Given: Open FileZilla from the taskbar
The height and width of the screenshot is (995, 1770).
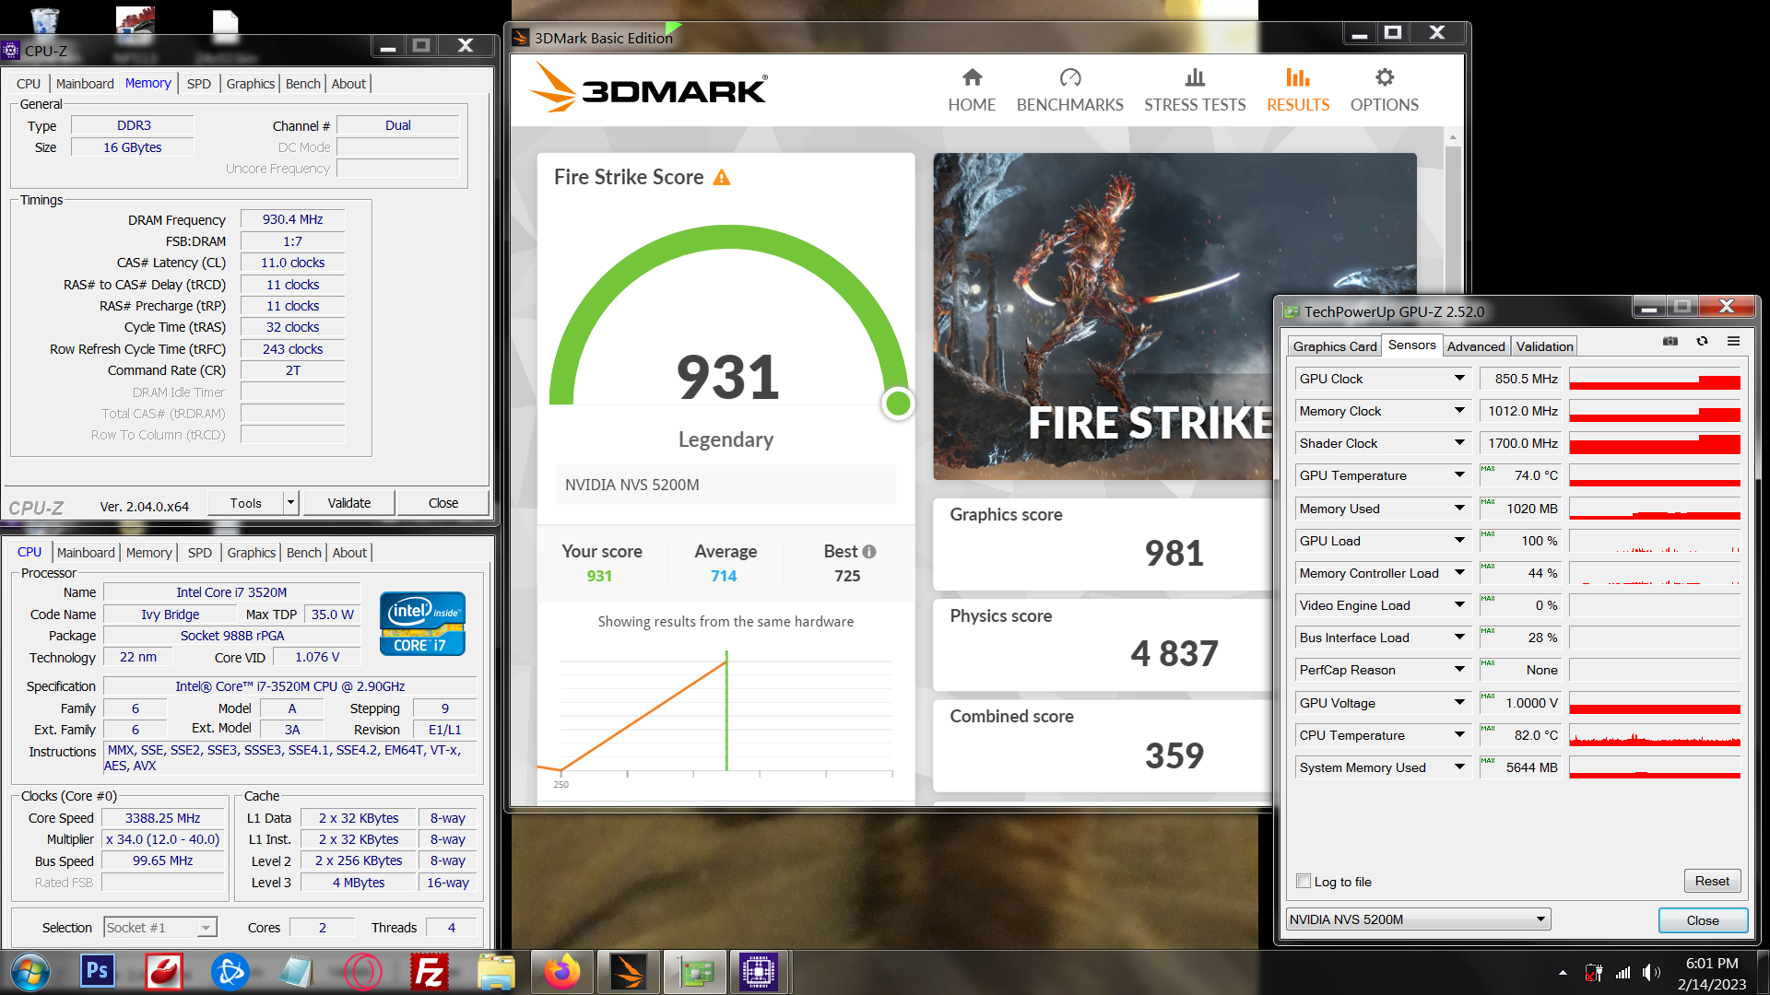Looking at the screenshot, I should point(430,972).
